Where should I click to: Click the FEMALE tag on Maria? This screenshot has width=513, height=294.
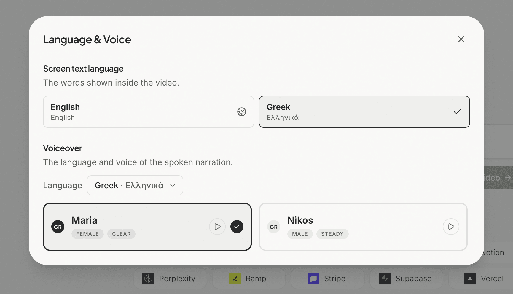[x=87, y=234]
